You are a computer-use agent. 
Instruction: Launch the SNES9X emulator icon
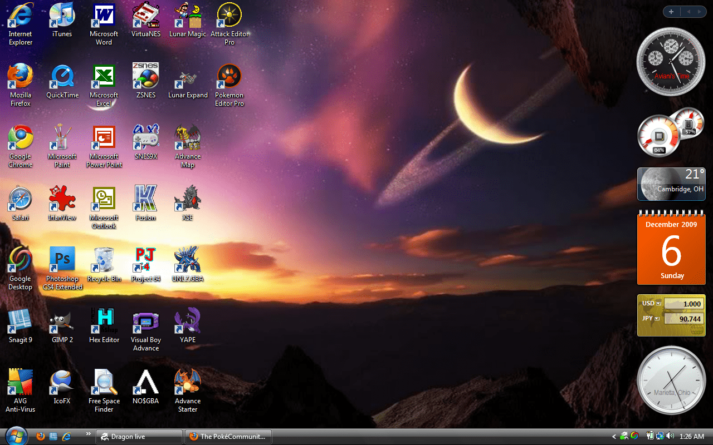click(146, 142)
